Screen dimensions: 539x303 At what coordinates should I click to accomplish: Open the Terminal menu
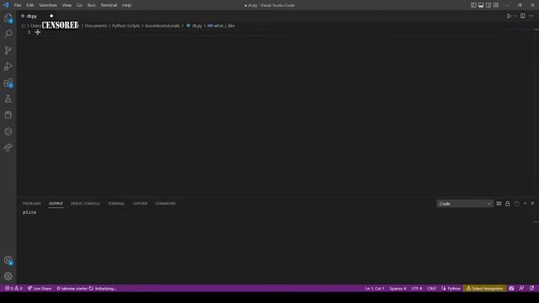coord(109,5)
